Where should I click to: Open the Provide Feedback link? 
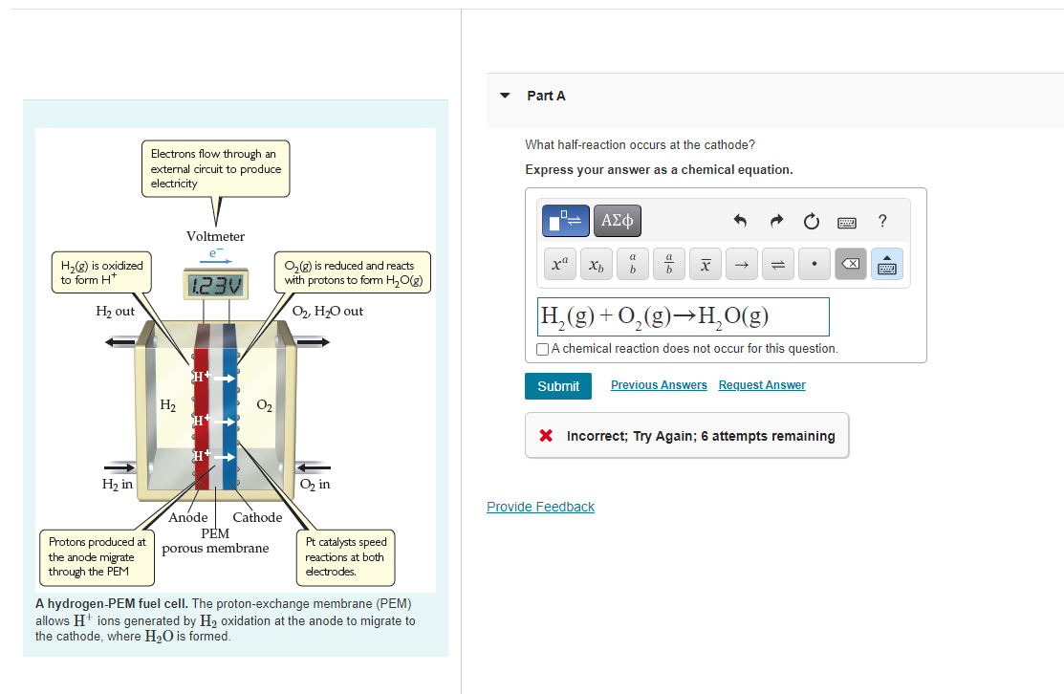[x=540, y=507]
